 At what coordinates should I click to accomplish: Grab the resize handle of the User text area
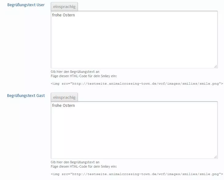pos(216,66)
